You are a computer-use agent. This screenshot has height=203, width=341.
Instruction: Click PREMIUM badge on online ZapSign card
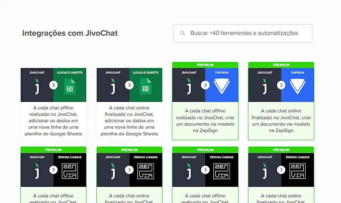(x=281, y=65)
